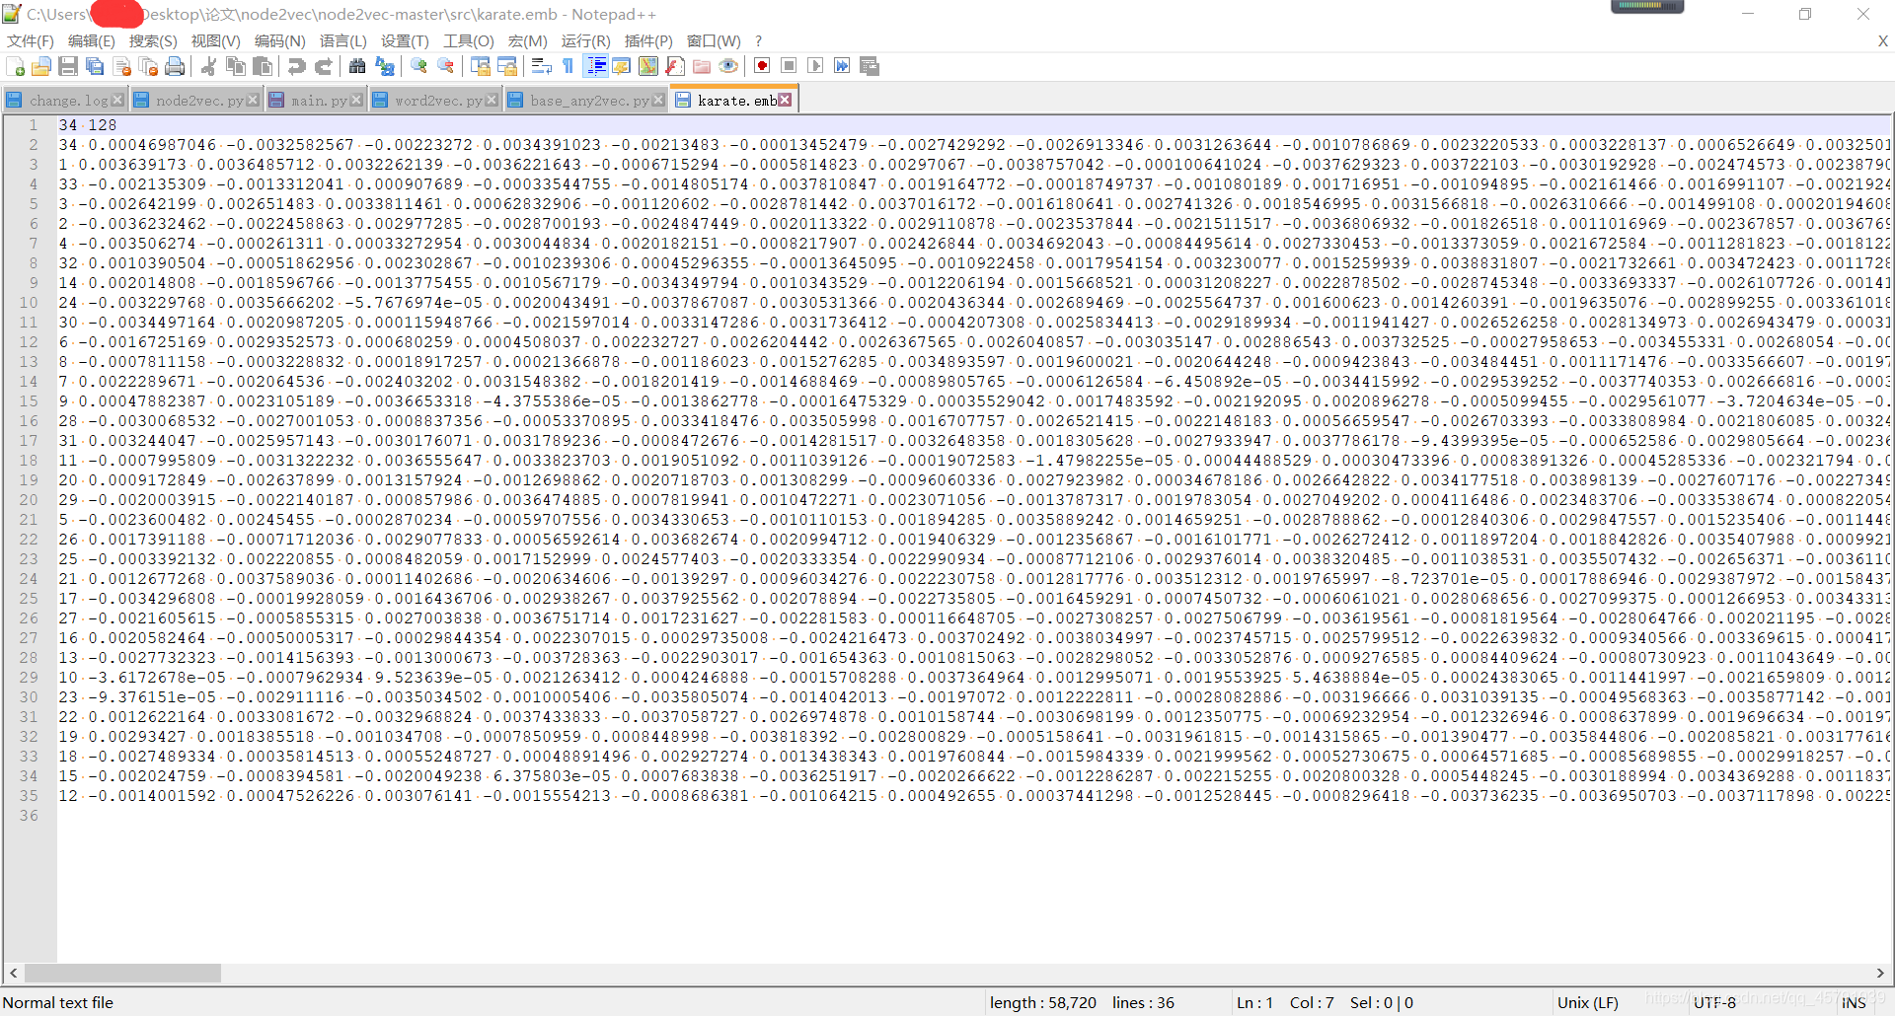Copy selection using toolbar icon
The height and width of the screenshot is (1016, 1895).
pos(236,66)
